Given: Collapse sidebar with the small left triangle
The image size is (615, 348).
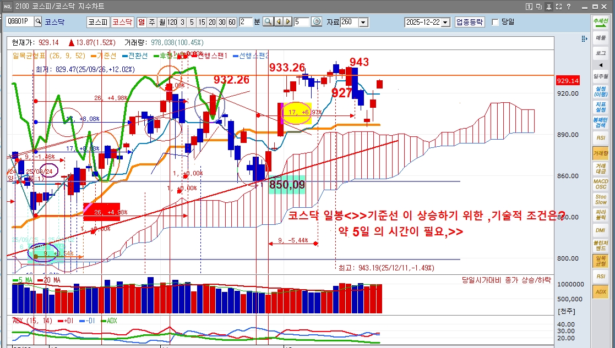Looking at the screenshot, I should click(x=601, y=64).
